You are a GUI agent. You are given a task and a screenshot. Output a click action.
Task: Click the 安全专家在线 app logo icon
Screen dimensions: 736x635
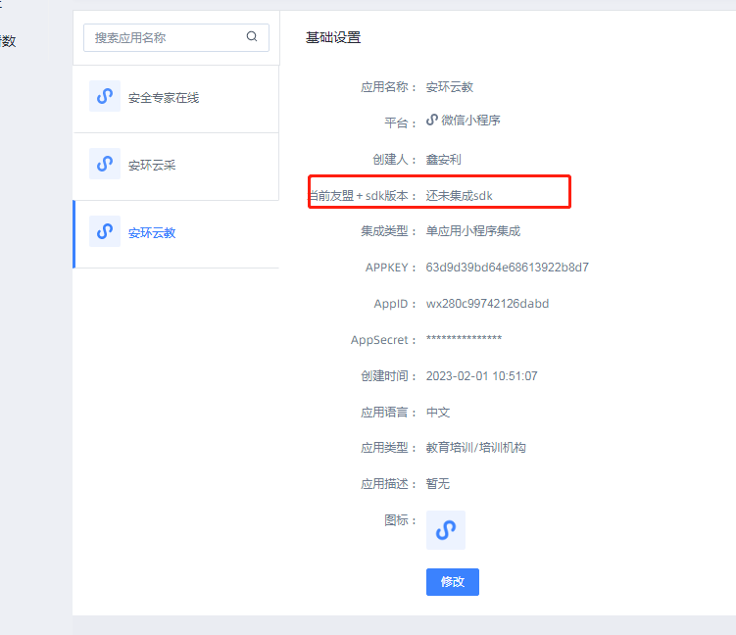[105, 97]
